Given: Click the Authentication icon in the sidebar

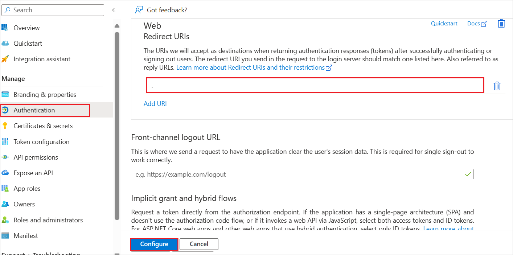Looking at the screenshot, I should (x=5, y=110).
